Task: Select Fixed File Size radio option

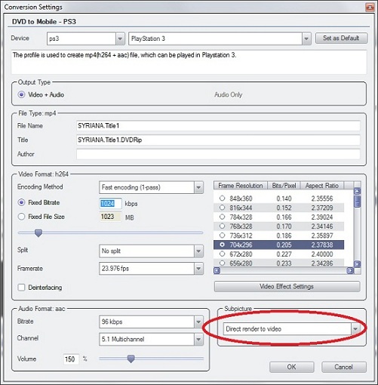Action: tap(22, 217)
